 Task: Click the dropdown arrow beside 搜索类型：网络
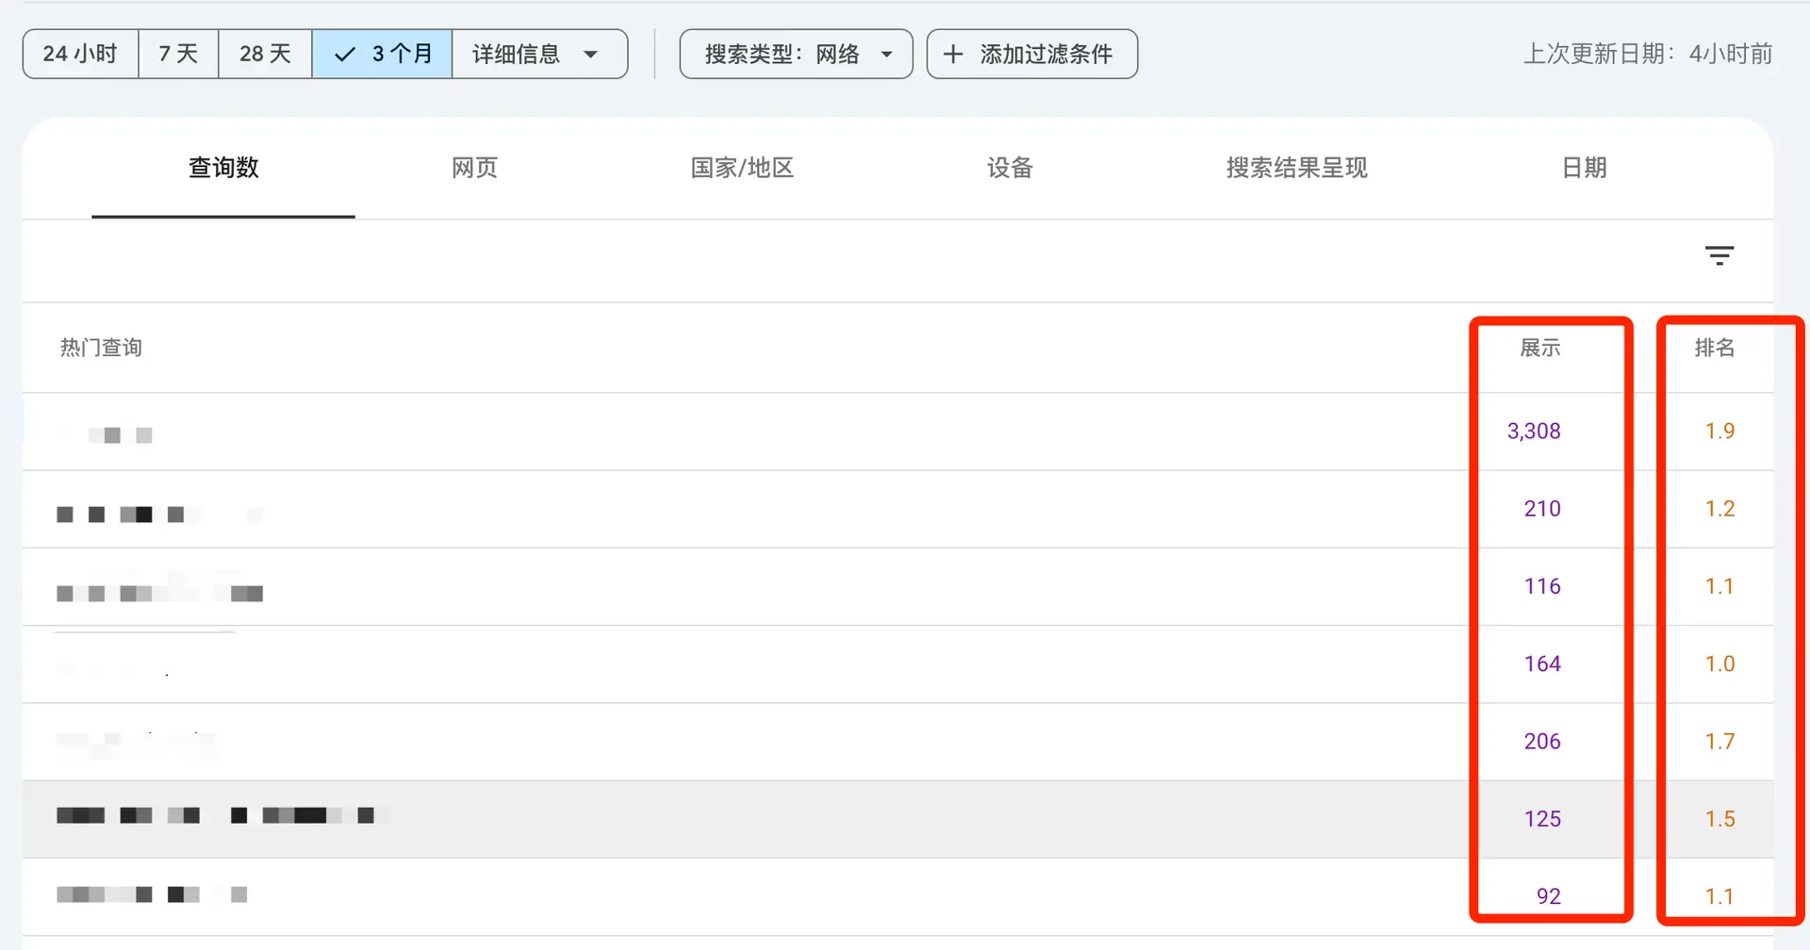(887, 55)
